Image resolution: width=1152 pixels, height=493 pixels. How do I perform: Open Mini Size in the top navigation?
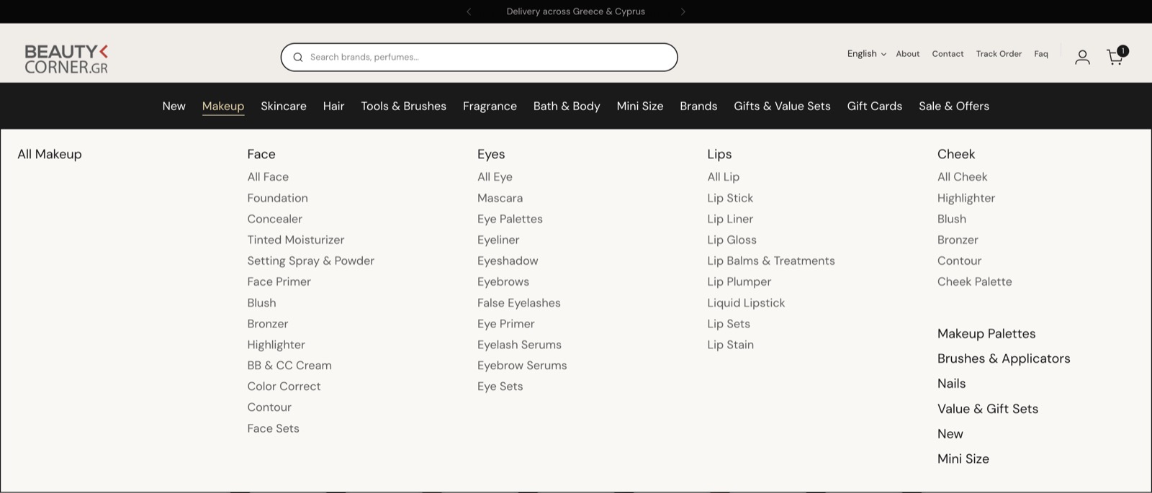[x=640, y=106]
